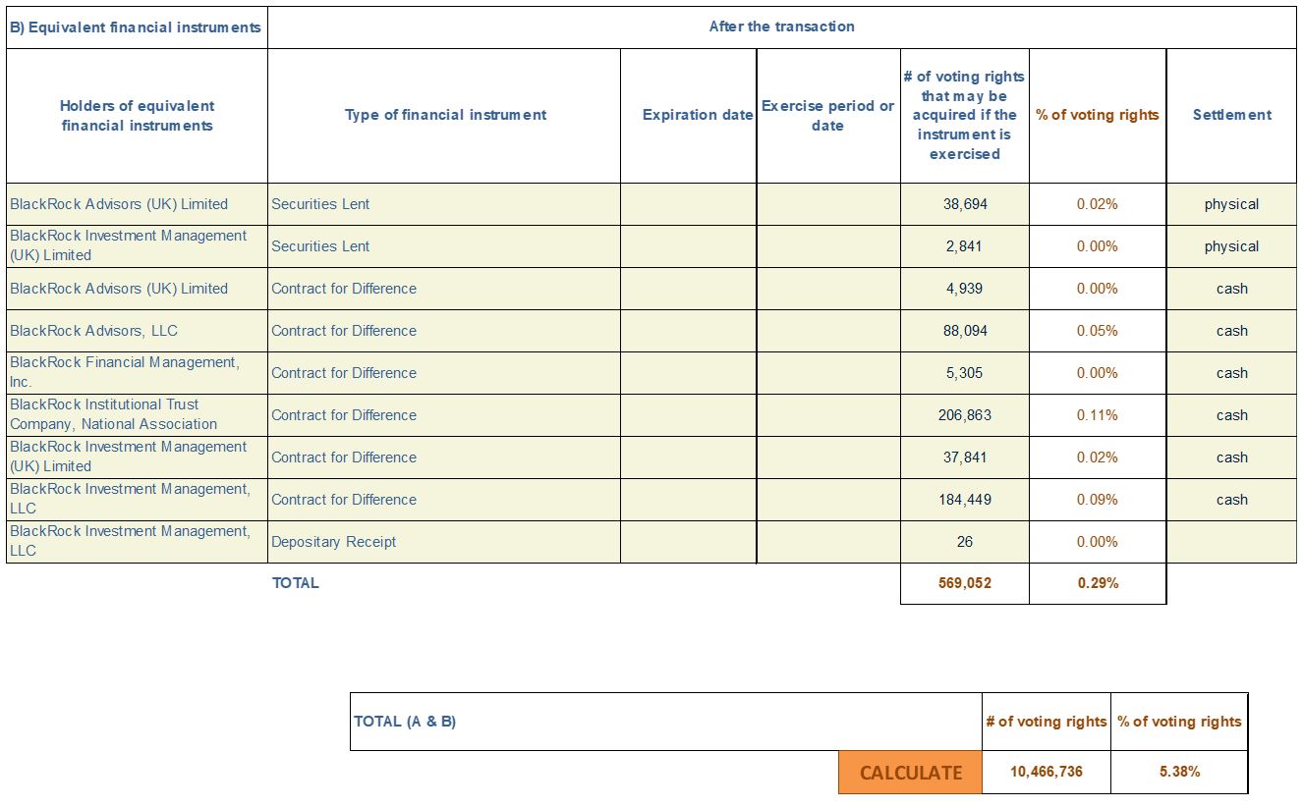Select the 0.11% voting rights cell
Viewport: 1303px width, 807px height.
[x=1098, y=415]
